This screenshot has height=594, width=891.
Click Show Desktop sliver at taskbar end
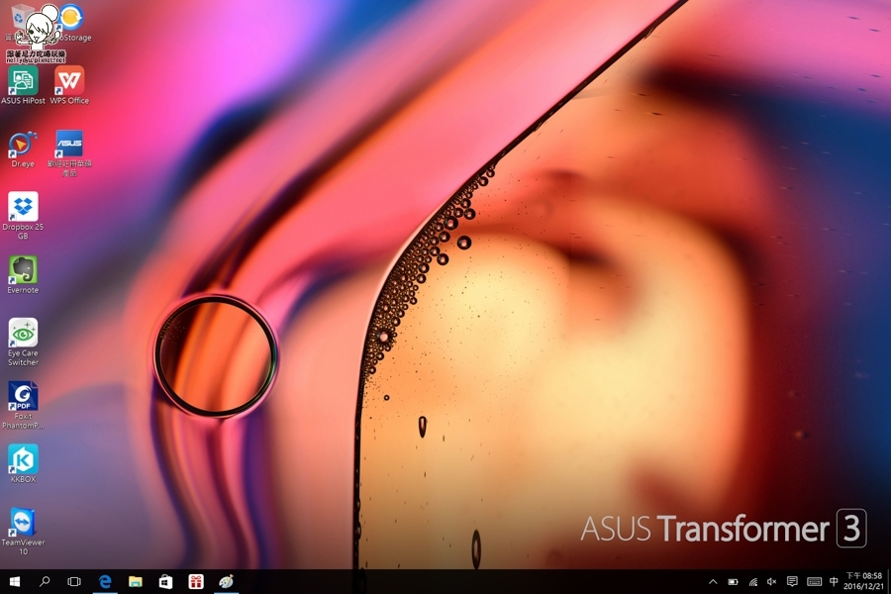point(889,581)
